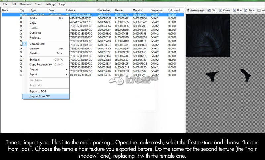This screenshot has width=265, height=160.
Task: Uncheck the Blue channel checkbox
Action: [x=233, y=11]
